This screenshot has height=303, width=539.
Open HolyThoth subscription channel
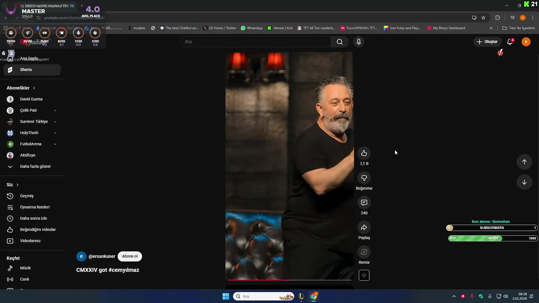tap(32, 133)
